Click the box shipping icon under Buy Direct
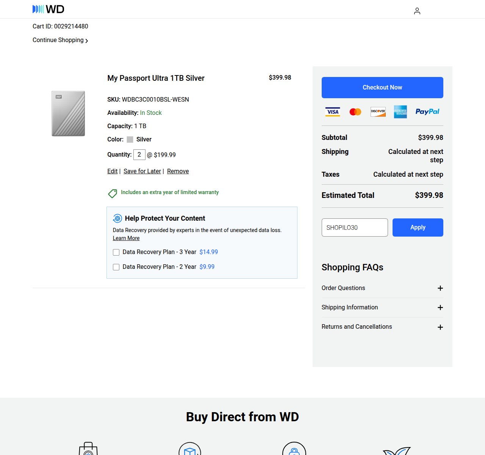This screenshot has width=485, height=455. 190,449
